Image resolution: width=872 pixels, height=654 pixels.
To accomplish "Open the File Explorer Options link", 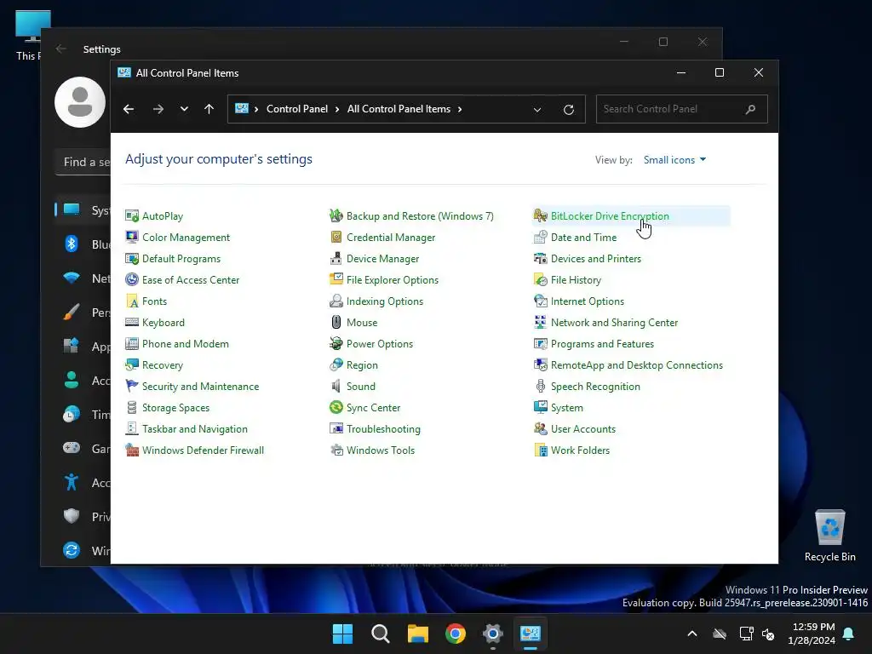I will [392, 279].
